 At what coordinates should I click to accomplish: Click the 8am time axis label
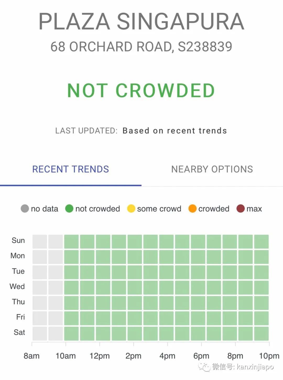(x=32, y=356)
